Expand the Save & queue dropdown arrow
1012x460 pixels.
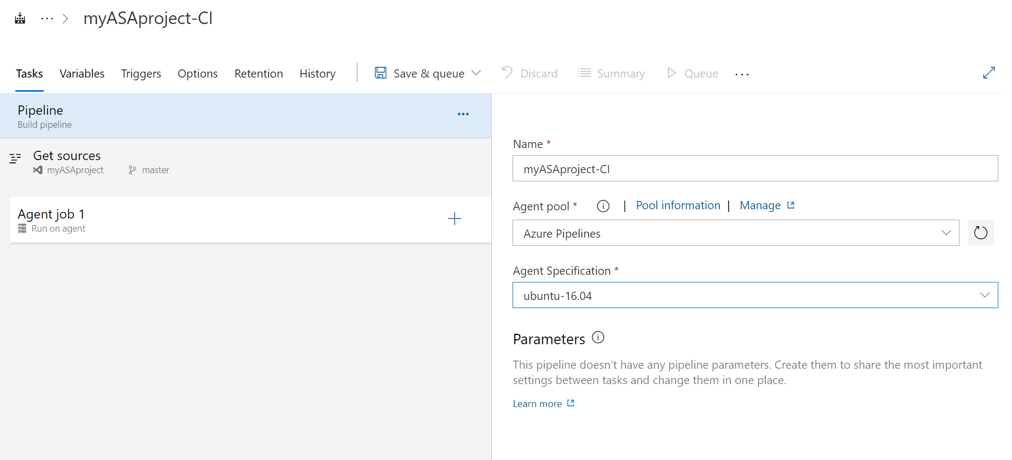(x=476, y=73)
